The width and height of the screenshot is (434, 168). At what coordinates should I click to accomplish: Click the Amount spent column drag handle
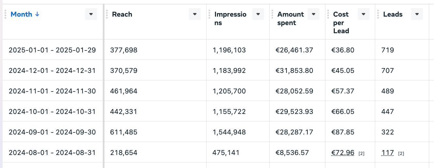click(272, 14)
